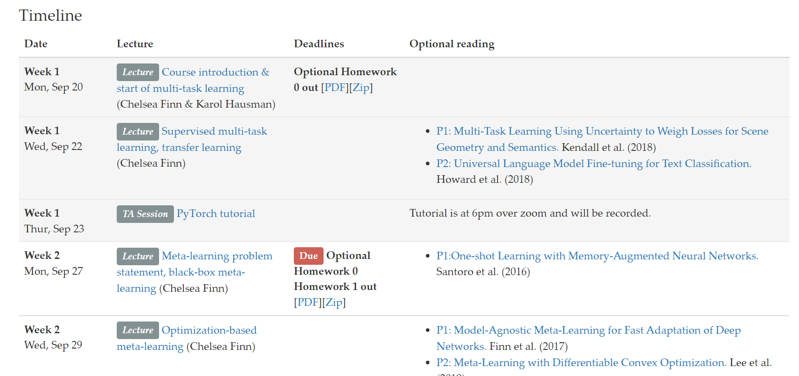
Task: Click Lecture badge for Wed Sep 29
Action: pos(138,331)
